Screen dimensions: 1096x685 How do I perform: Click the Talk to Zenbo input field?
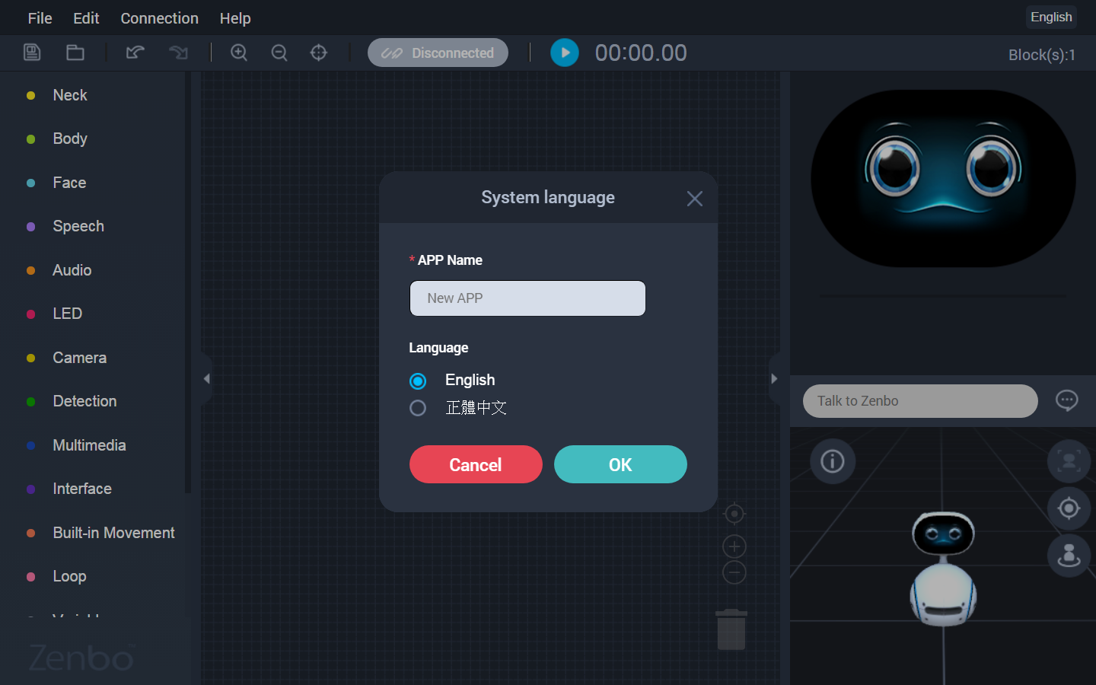920,401
